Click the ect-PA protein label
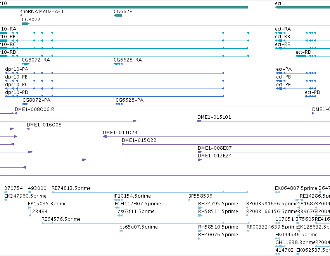 tap(284, 69)
